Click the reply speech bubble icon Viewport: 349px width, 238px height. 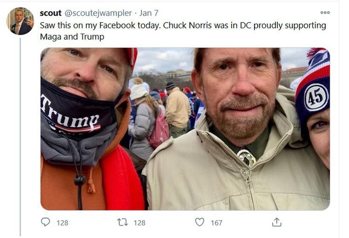[x=45, y=222]
